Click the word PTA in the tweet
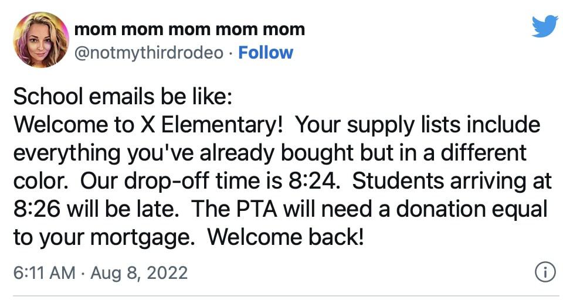 click(257, 209)
